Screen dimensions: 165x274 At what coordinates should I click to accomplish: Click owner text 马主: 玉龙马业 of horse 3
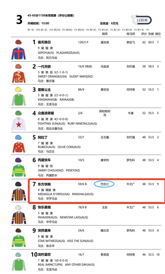(47, 104)
